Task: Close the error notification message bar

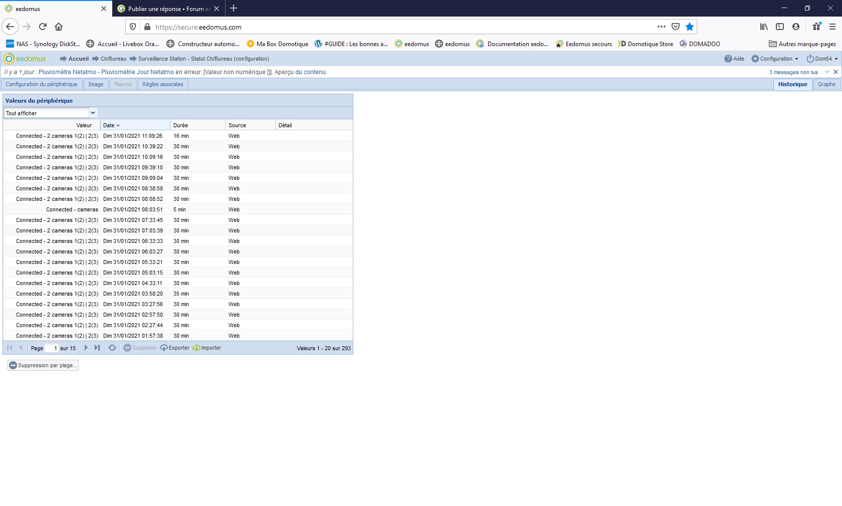Action: [x=835, y=72]
